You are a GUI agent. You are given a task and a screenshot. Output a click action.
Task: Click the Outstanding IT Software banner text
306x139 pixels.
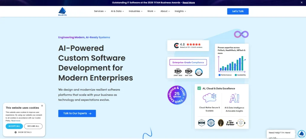pyautogui.click(x=147, y=2)
